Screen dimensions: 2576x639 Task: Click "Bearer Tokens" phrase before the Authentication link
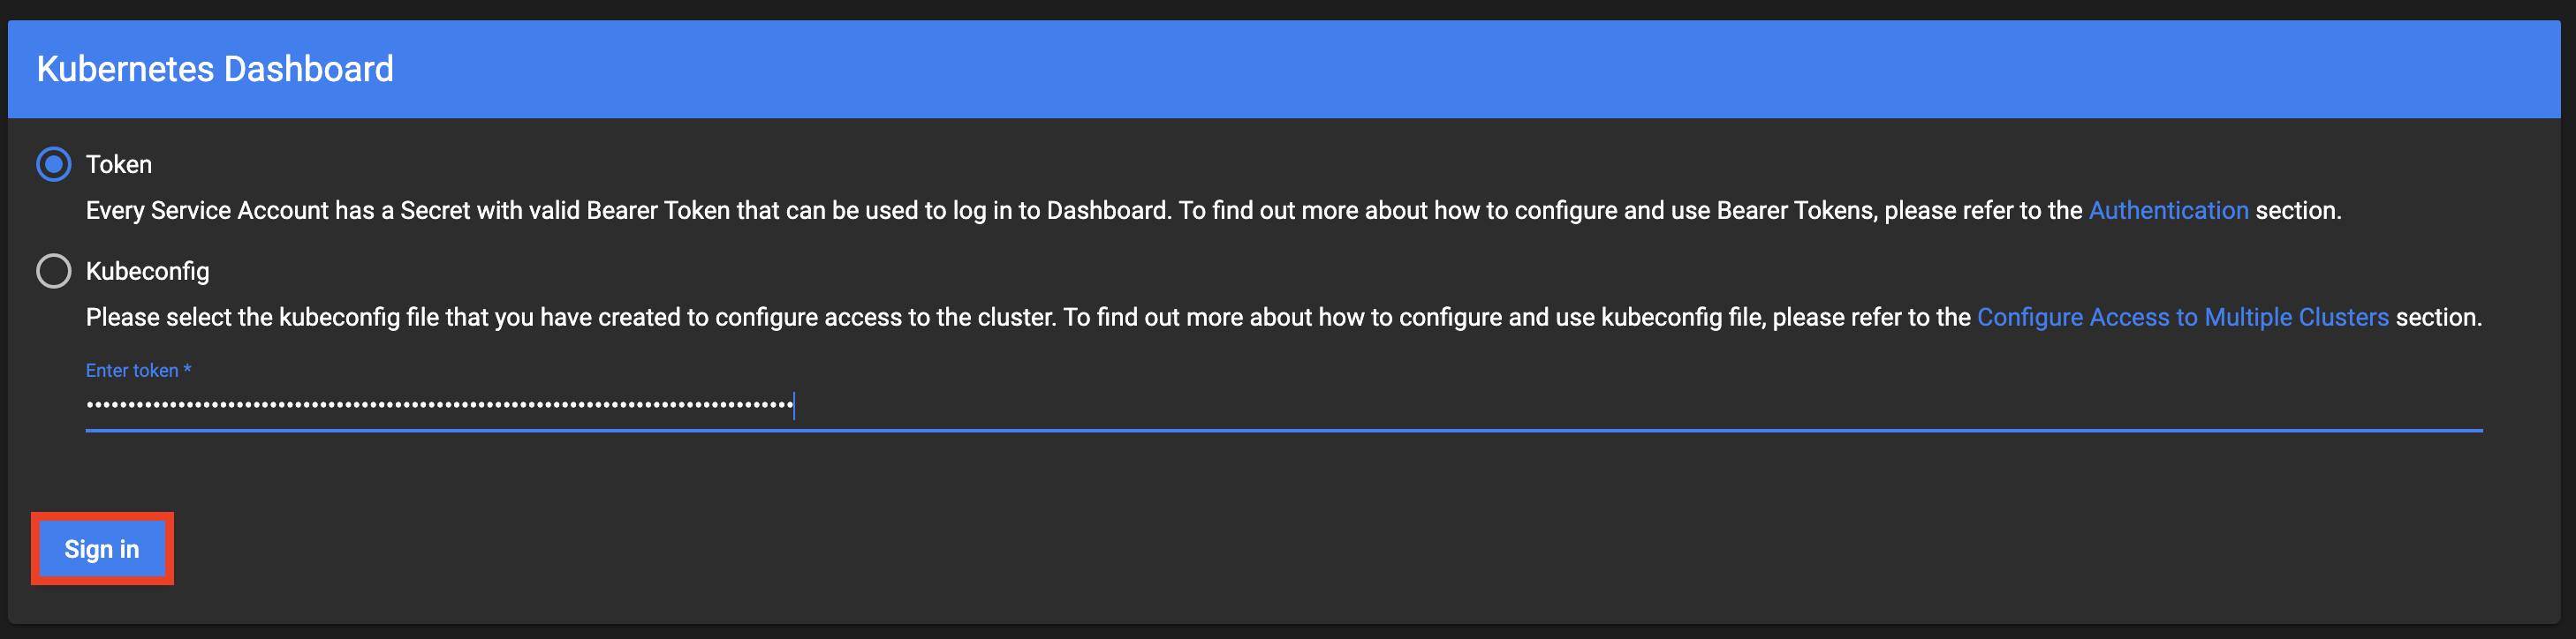click(x=1795, y=211)
